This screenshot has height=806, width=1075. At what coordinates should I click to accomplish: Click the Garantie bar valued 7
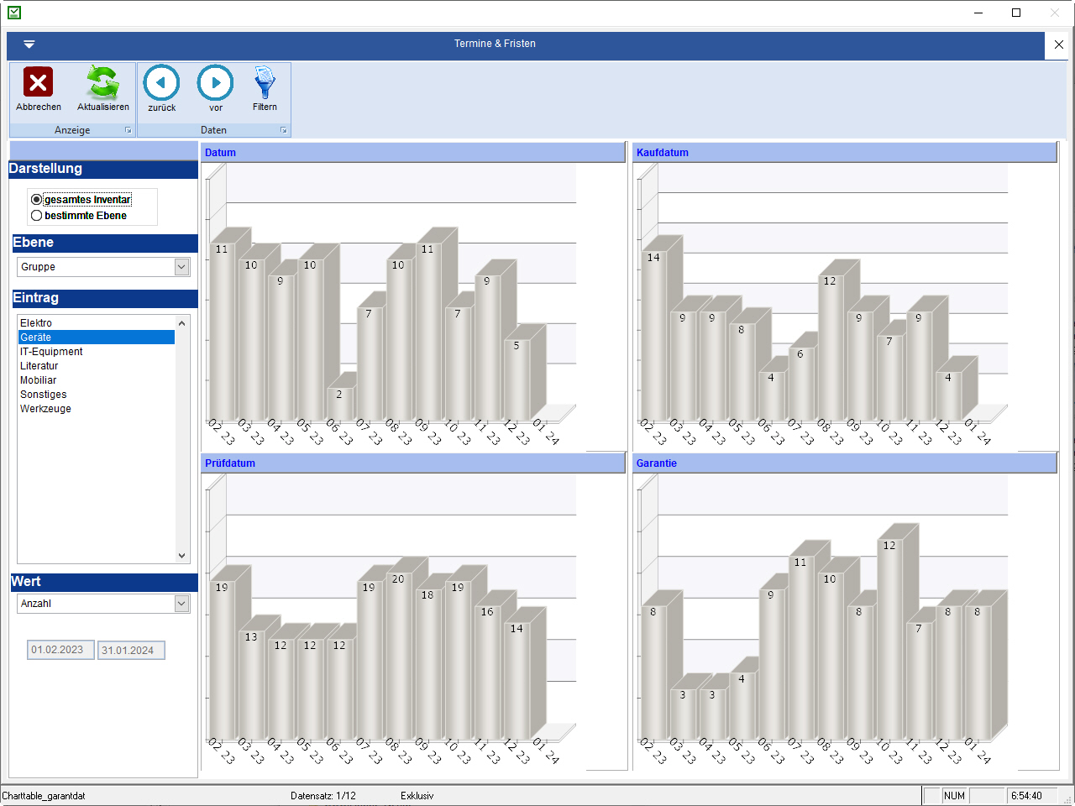click(x=918, y=681)
